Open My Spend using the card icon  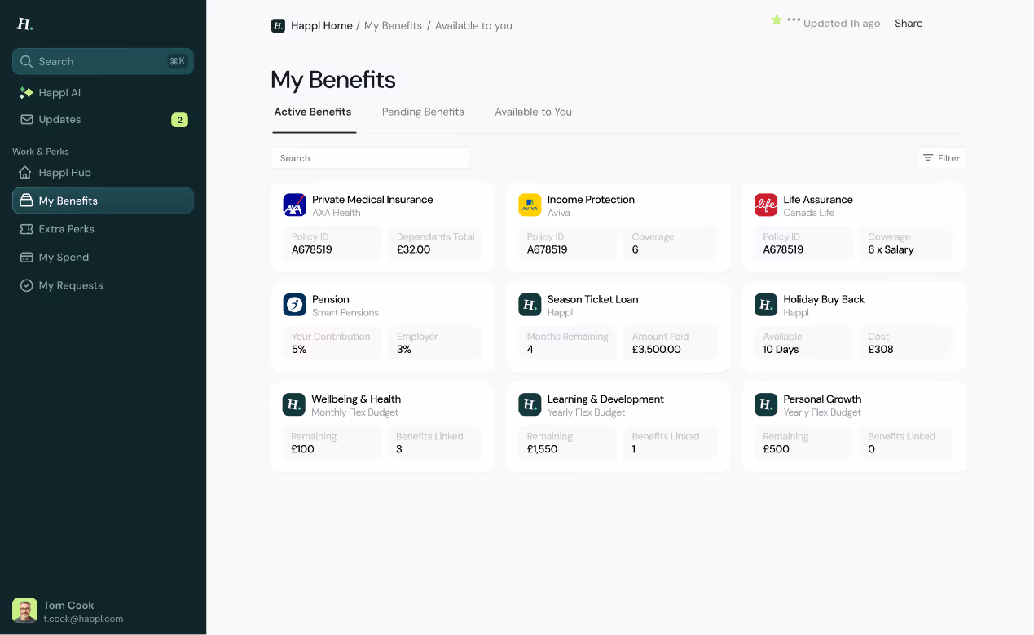pos(24,257)
